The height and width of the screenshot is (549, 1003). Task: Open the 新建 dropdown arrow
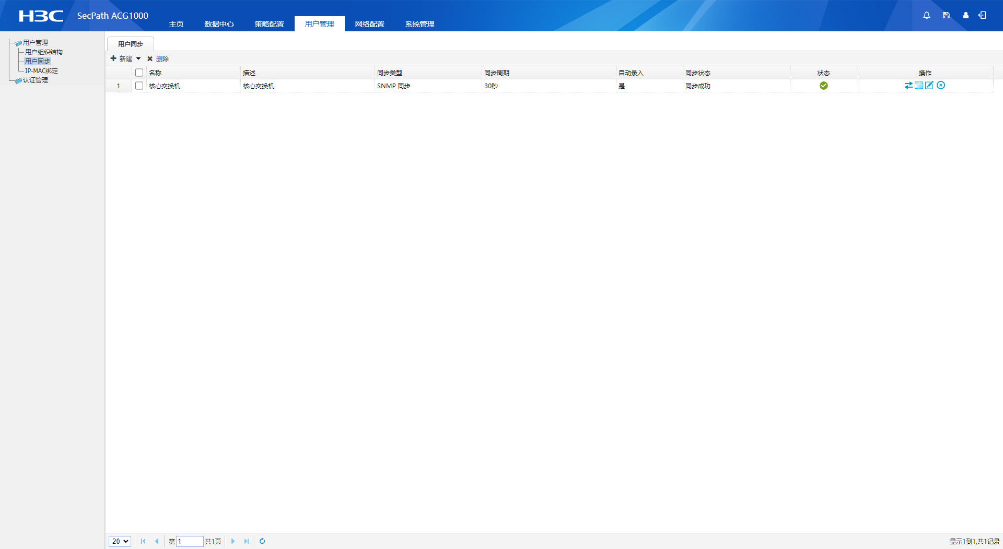coord(138,58)
